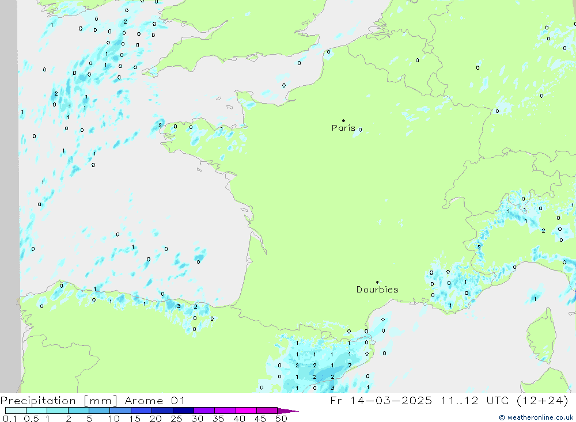Select the Dourbies city label
Screen dimensions: 576x422
tap(377, 290)
